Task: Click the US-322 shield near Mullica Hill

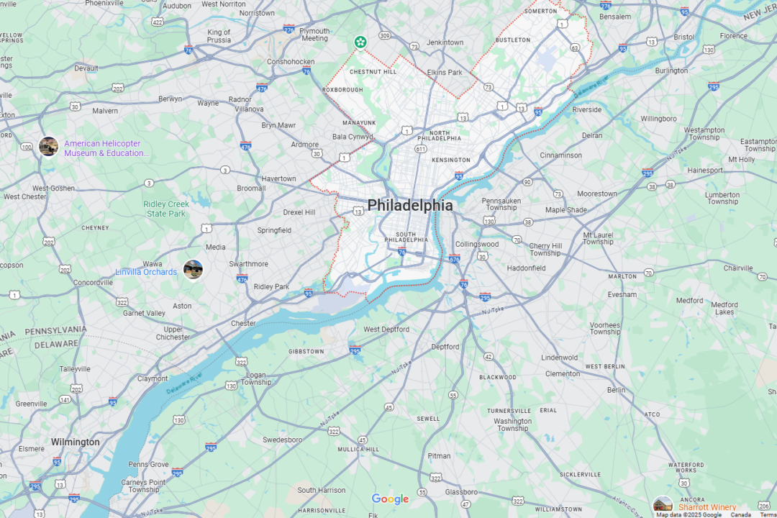Action: click(x=334, y=431)
